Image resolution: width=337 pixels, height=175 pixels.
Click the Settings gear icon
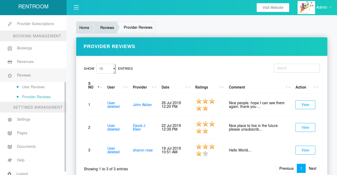10,120
